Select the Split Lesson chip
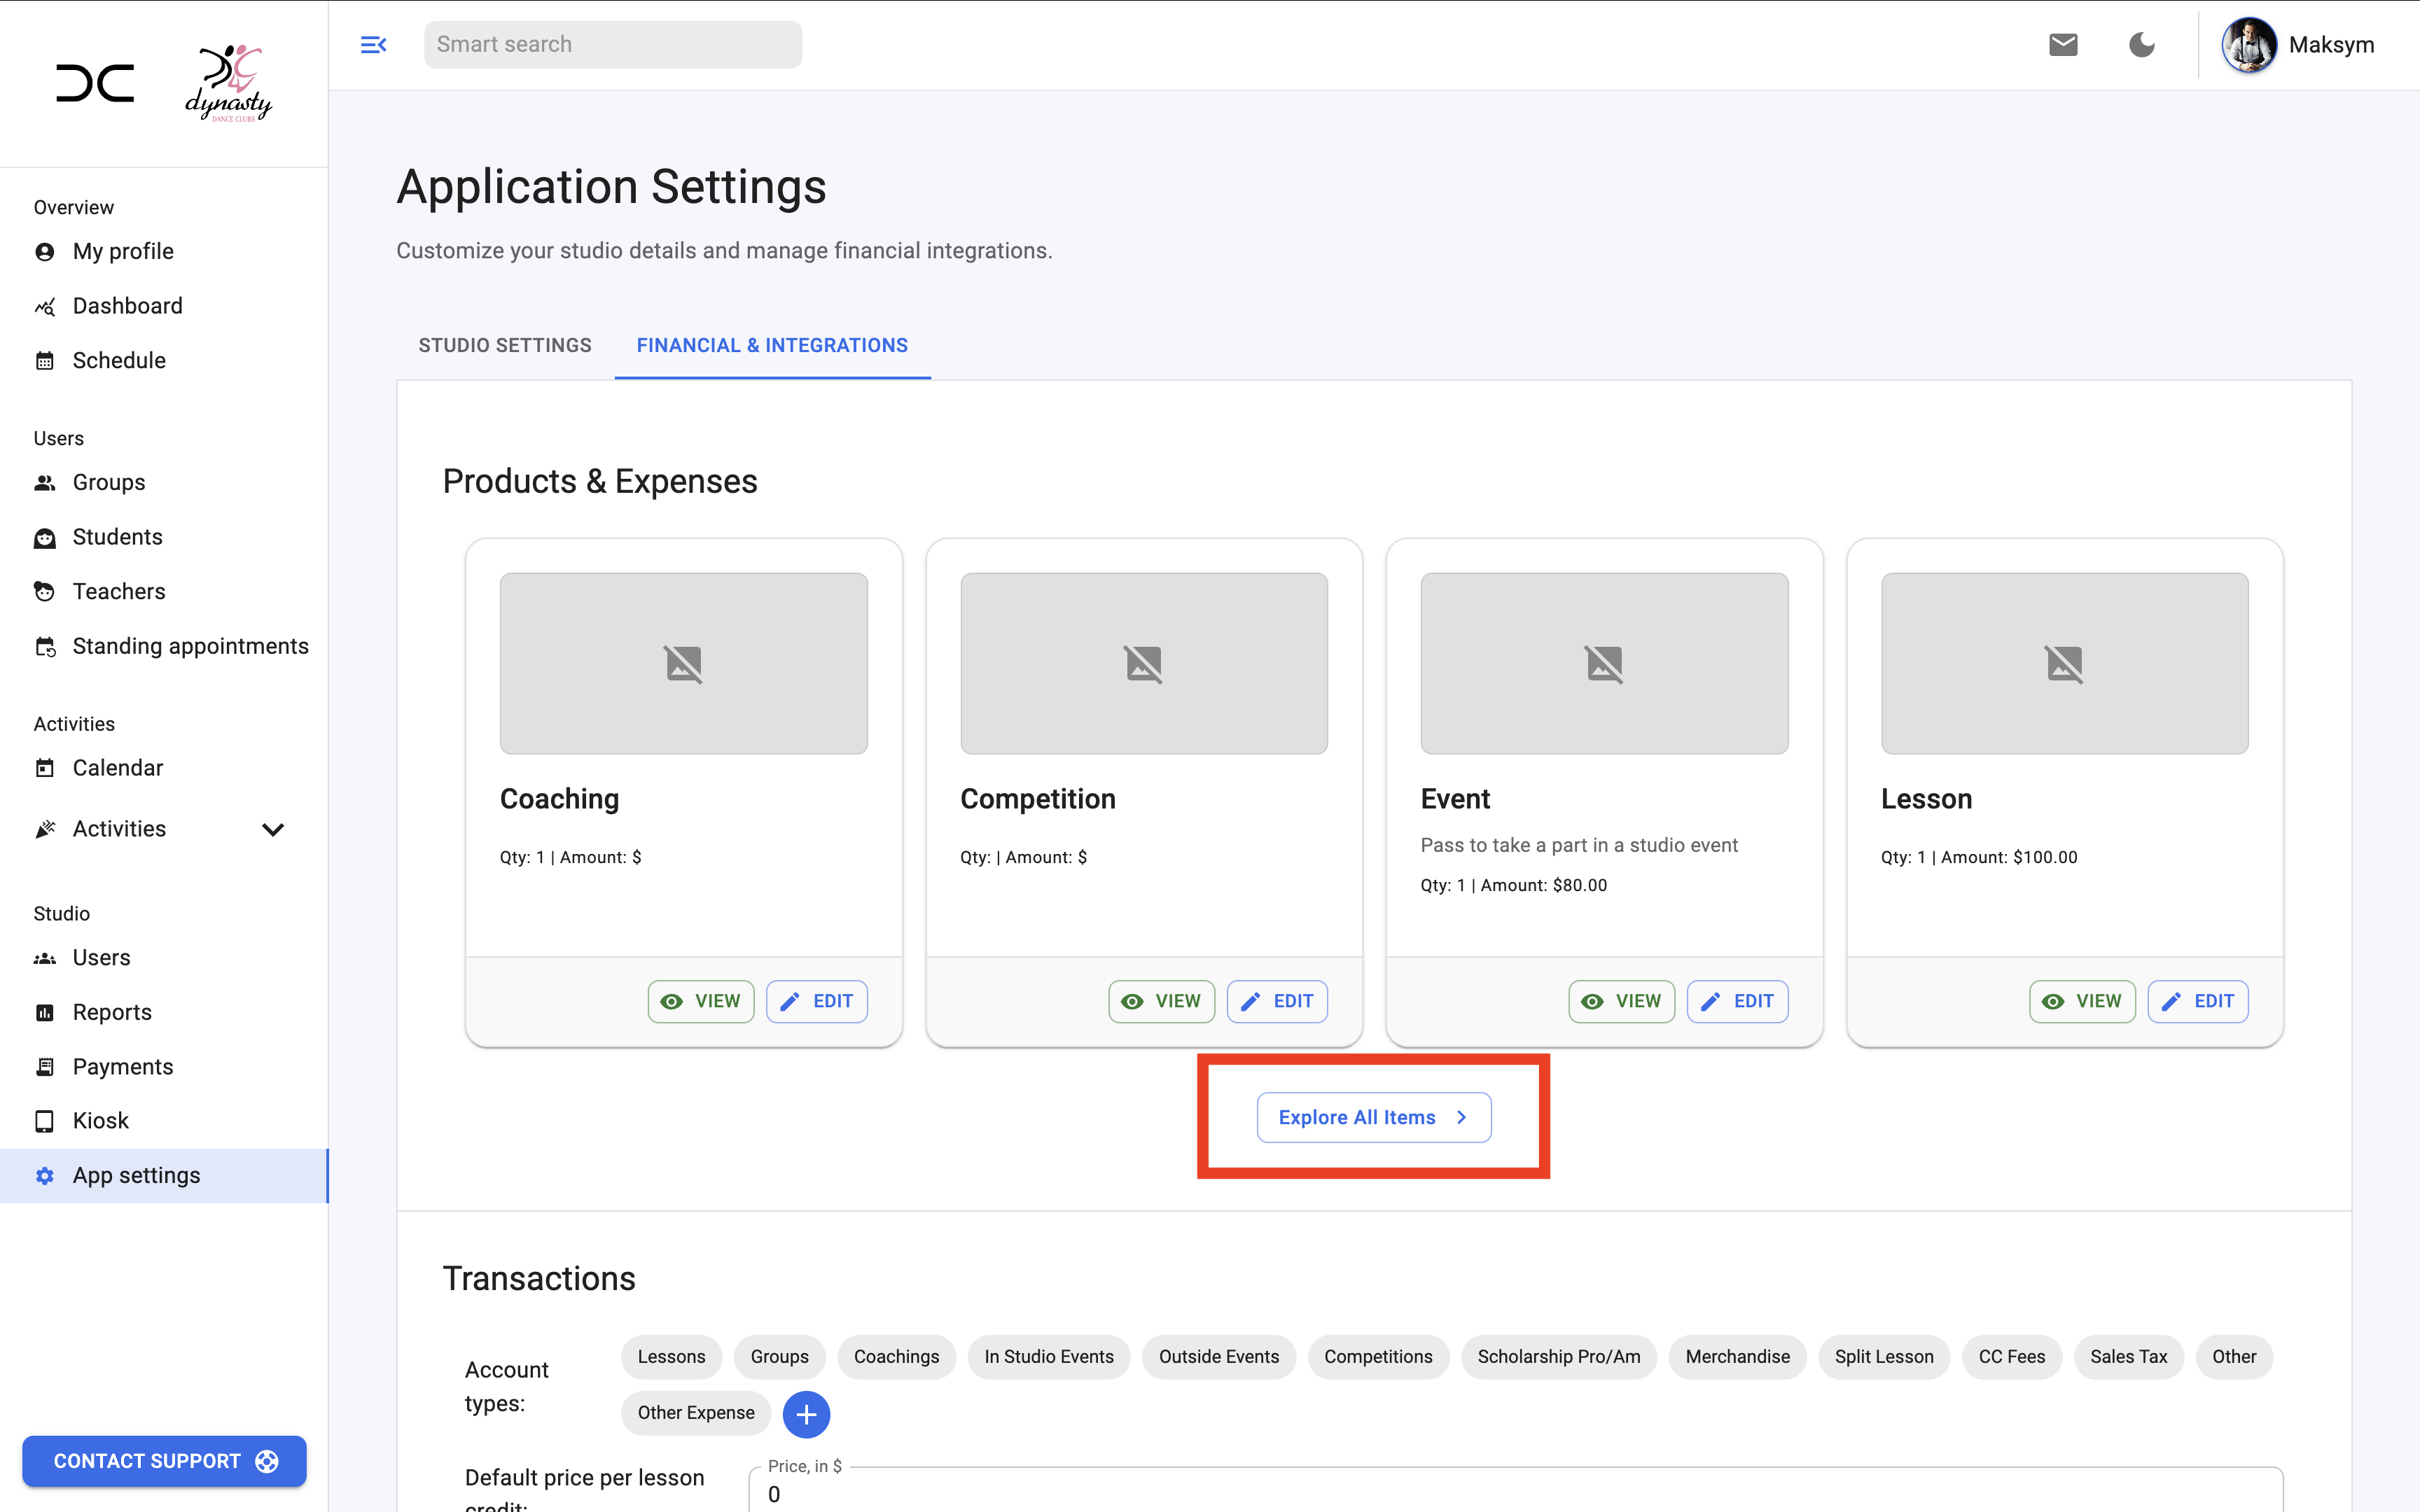Viewport: 2420px width, 1512px height. click(1884, 1357)
